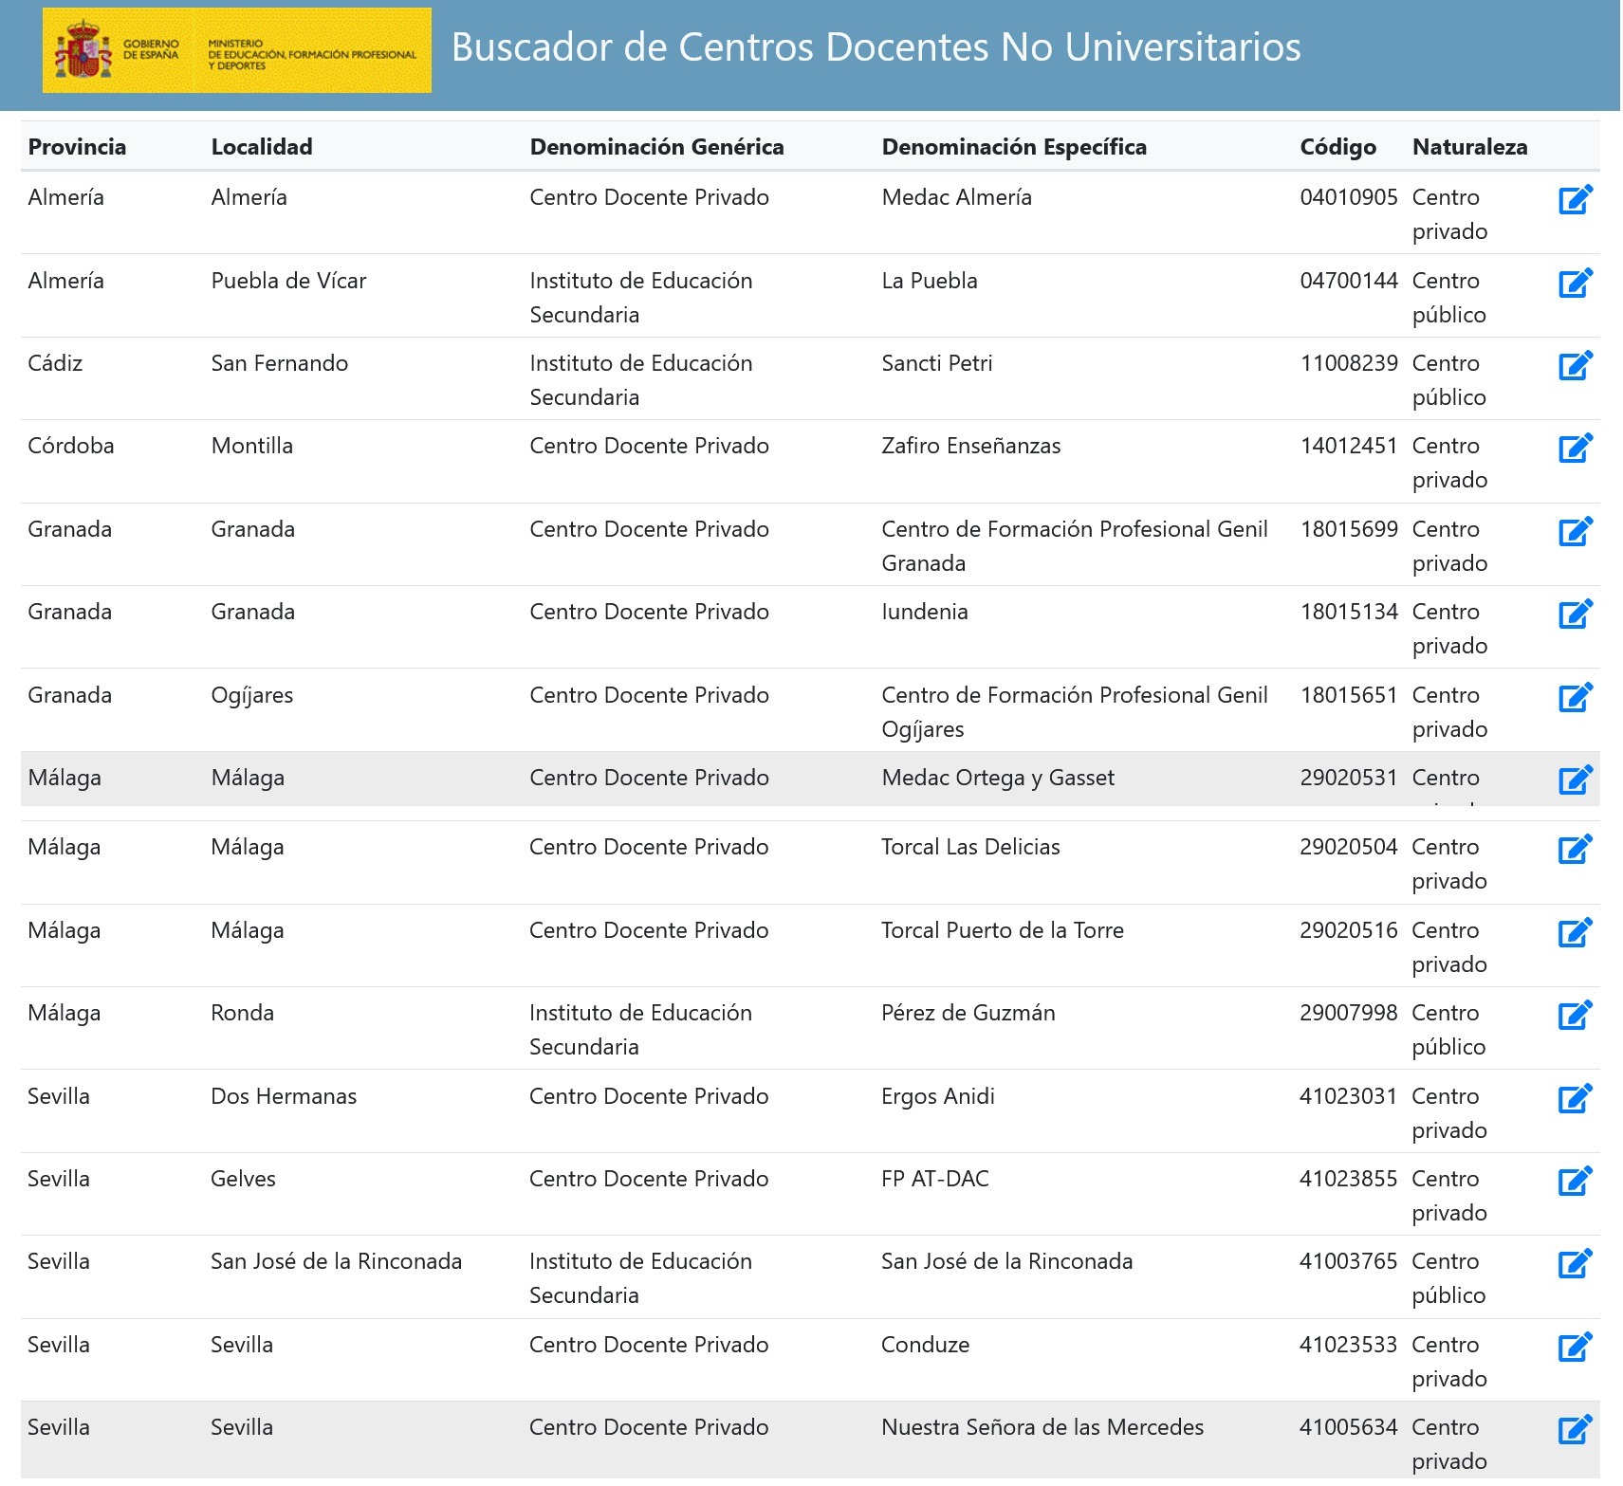Screen dimensions: 1623x1486
Task: Click the Código column header
Action: coord(1337,147)
